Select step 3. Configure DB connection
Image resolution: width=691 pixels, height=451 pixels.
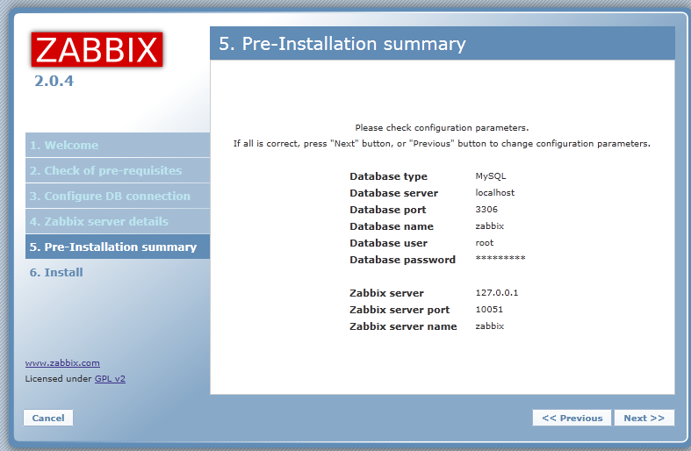click(118, 196)
